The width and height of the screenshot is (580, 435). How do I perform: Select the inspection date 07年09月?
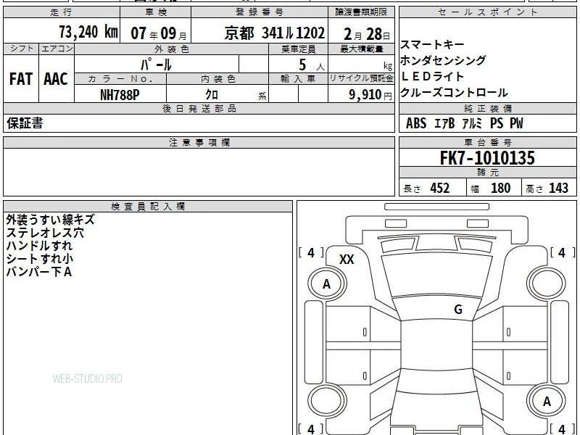(159, 33)
